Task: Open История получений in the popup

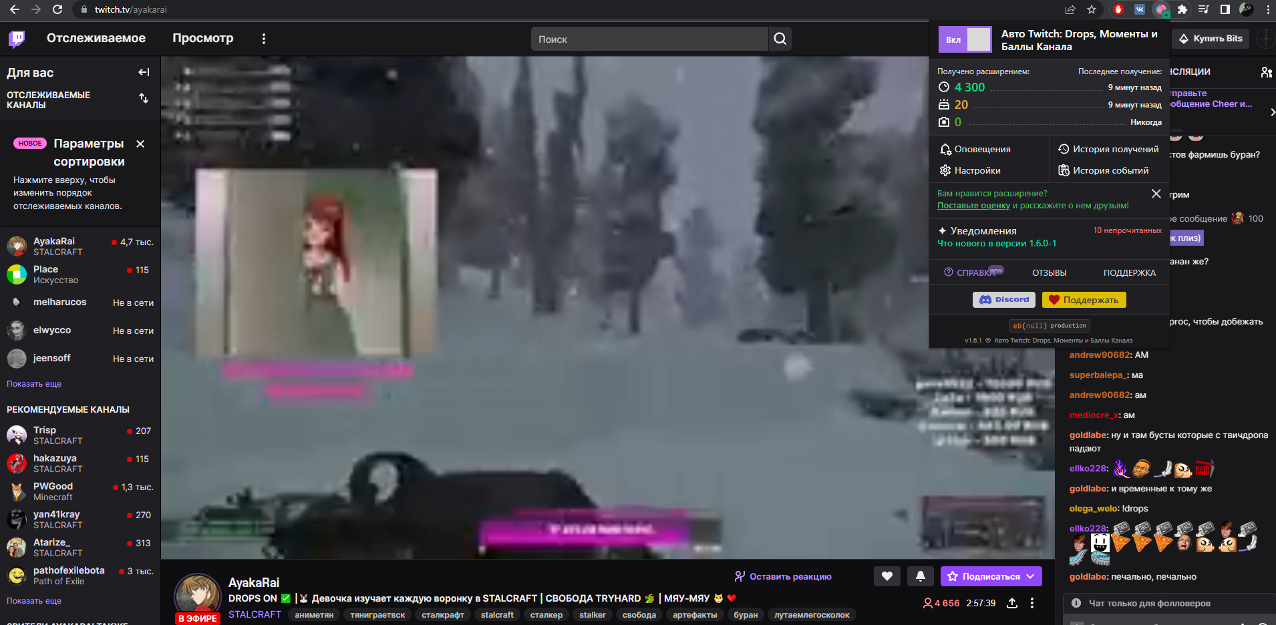Action: tap(1109, 149)
